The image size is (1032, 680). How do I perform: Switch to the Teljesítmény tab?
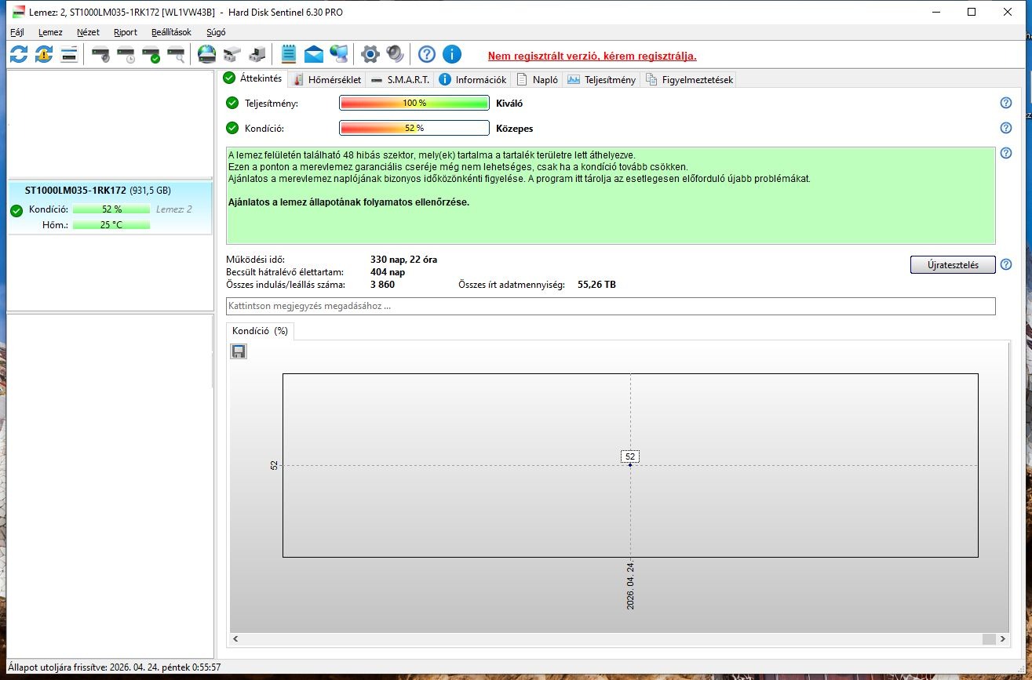(x=602, y=79)
